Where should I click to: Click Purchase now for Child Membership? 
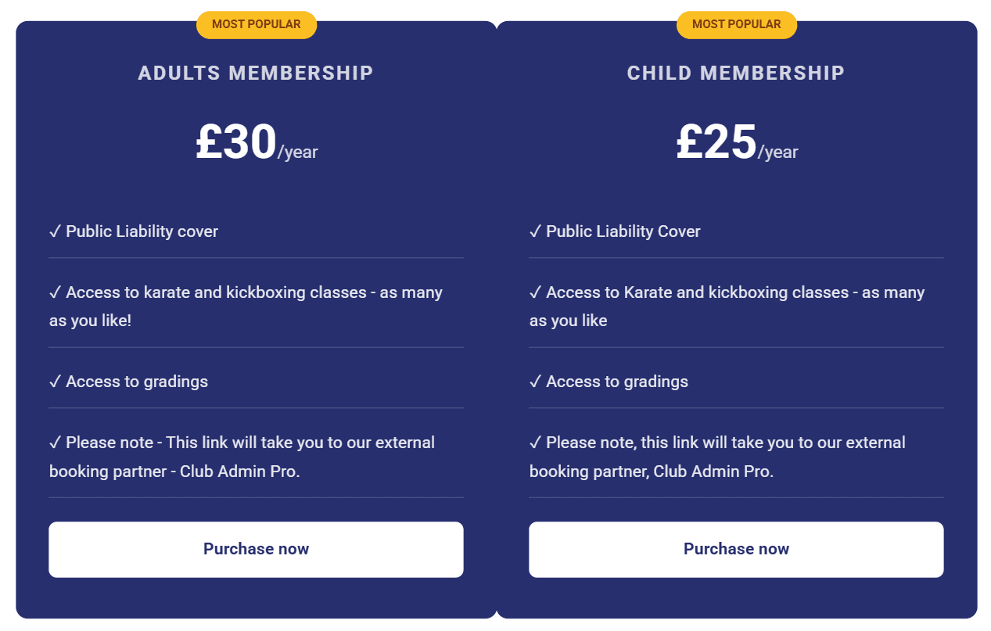[x=736, y=550]
